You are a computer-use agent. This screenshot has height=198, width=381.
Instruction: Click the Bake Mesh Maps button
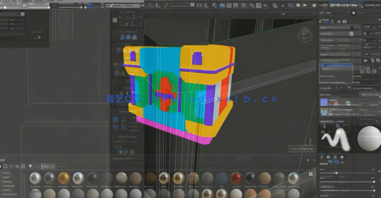(x=370, y=94)
